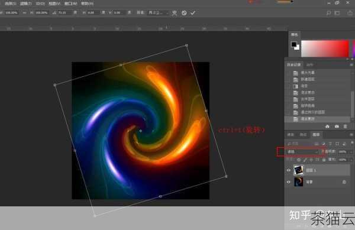
Task: Open the workspace switcher icon at top right
Action: click(x=337, y=13)
